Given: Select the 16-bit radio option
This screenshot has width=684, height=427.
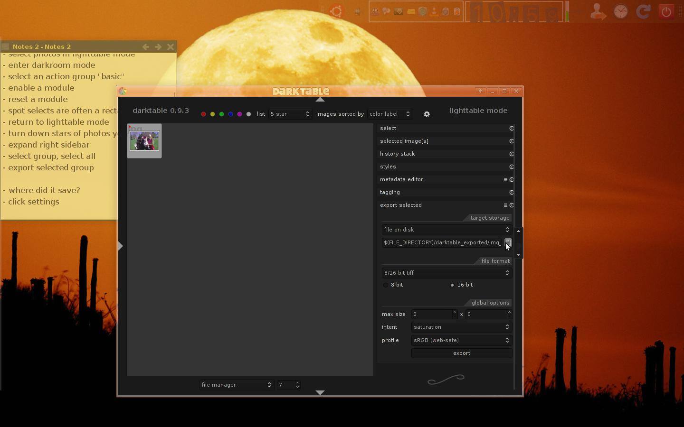Looking at the screenshot, I should pyautogui.click(x=452, y=285).
